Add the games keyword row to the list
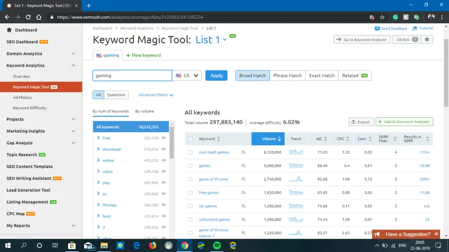This screenshot has width=449, height=252. click(243, 166)
